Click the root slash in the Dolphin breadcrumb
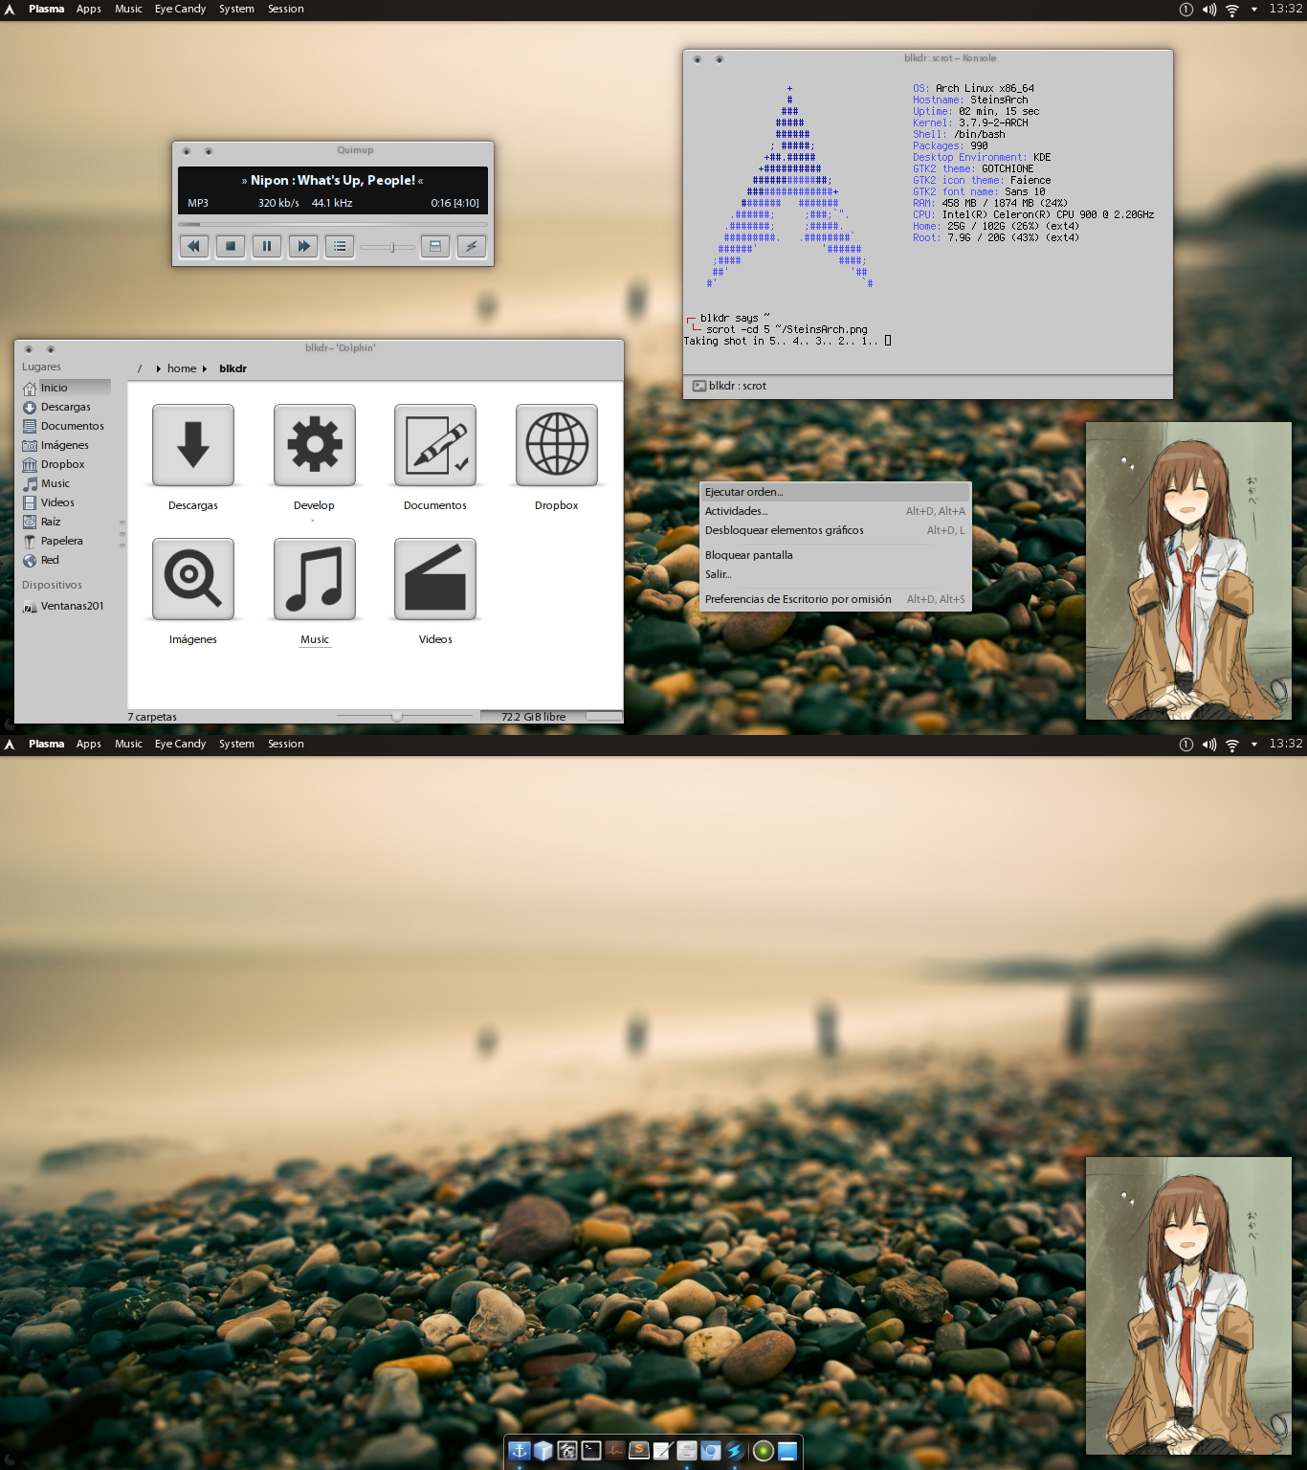 [140, 368]
